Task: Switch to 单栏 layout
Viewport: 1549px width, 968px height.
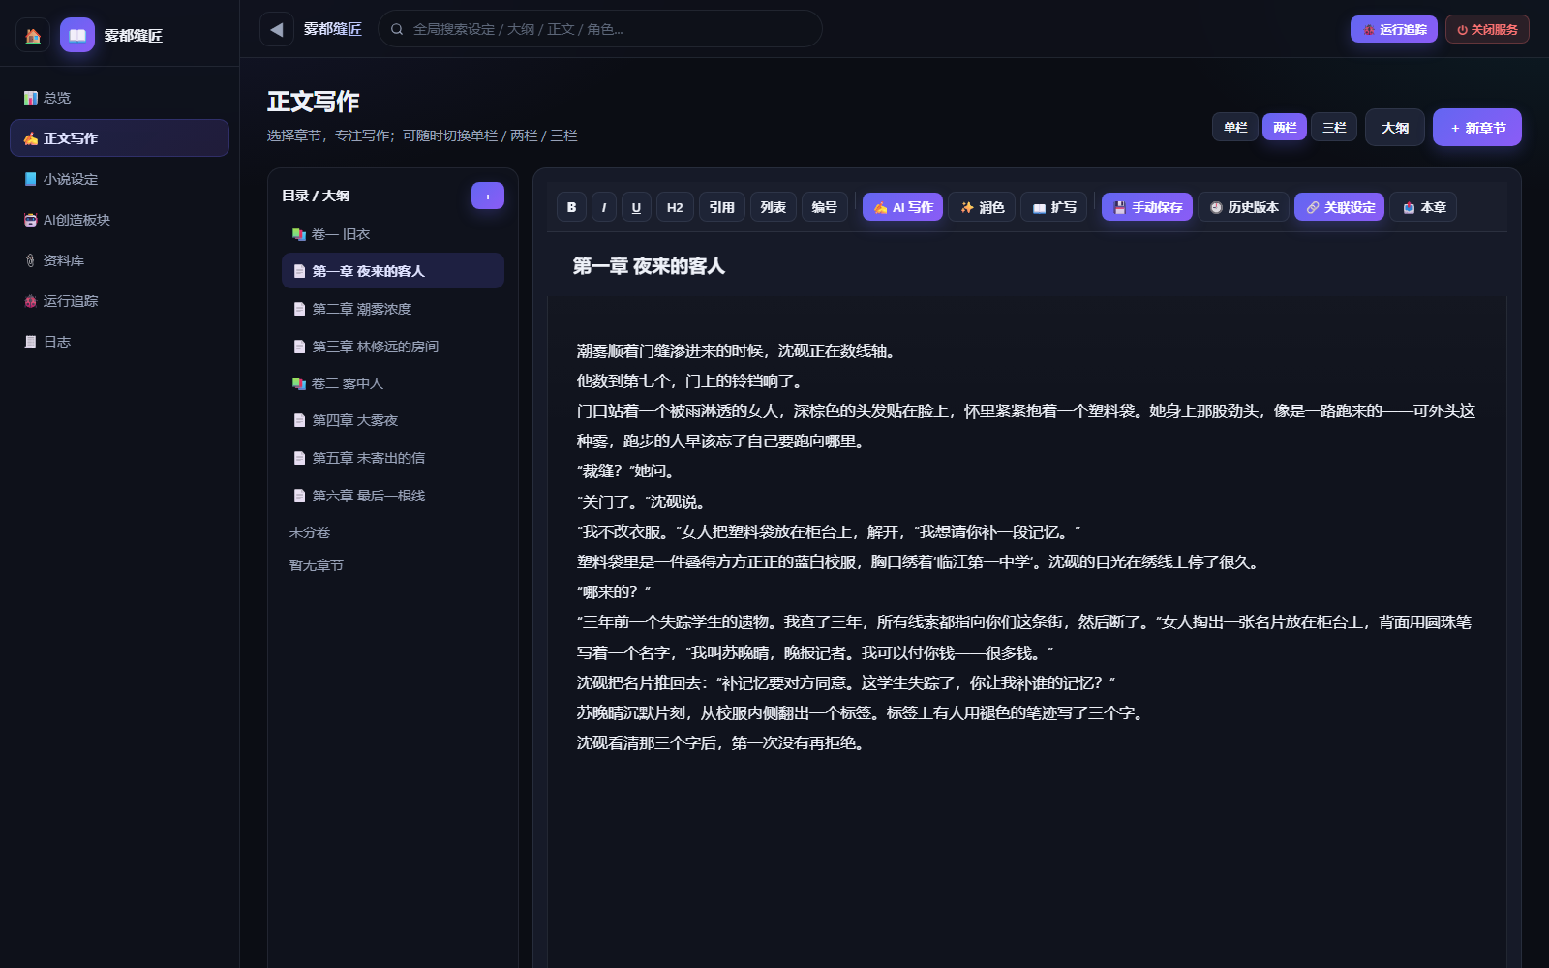Action: [1235, 127]
